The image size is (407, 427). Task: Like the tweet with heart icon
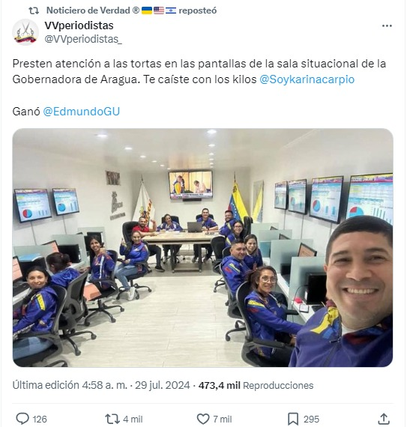pos(203,419)
